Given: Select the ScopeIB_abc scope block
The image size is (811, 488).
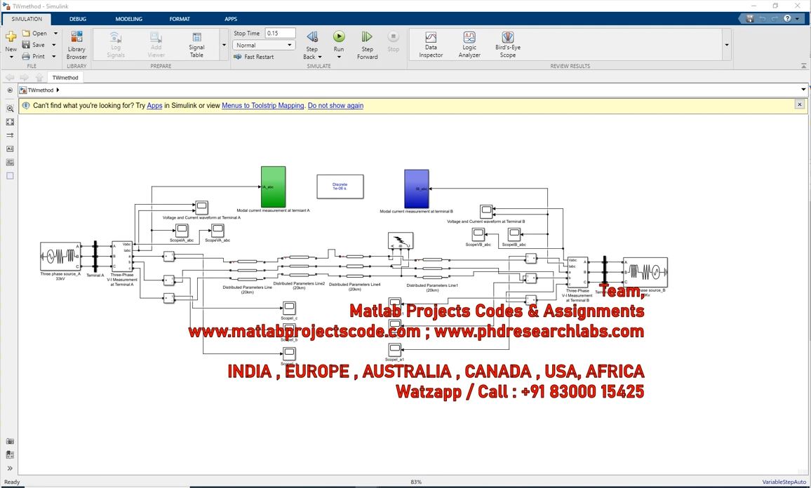Looking at the screenshot, I should 514,234.
